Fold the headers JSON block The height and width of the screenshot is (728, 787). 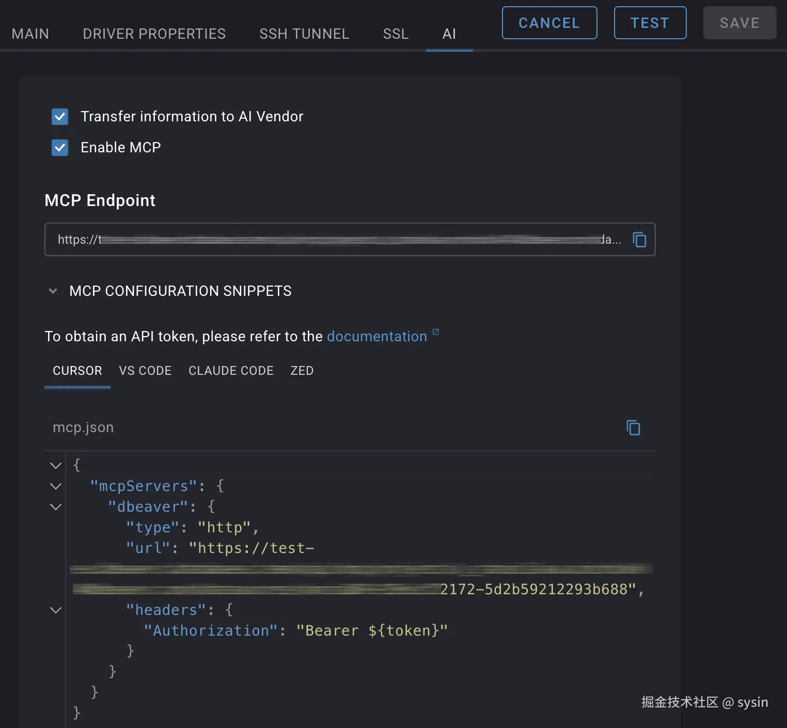(56, 610)
